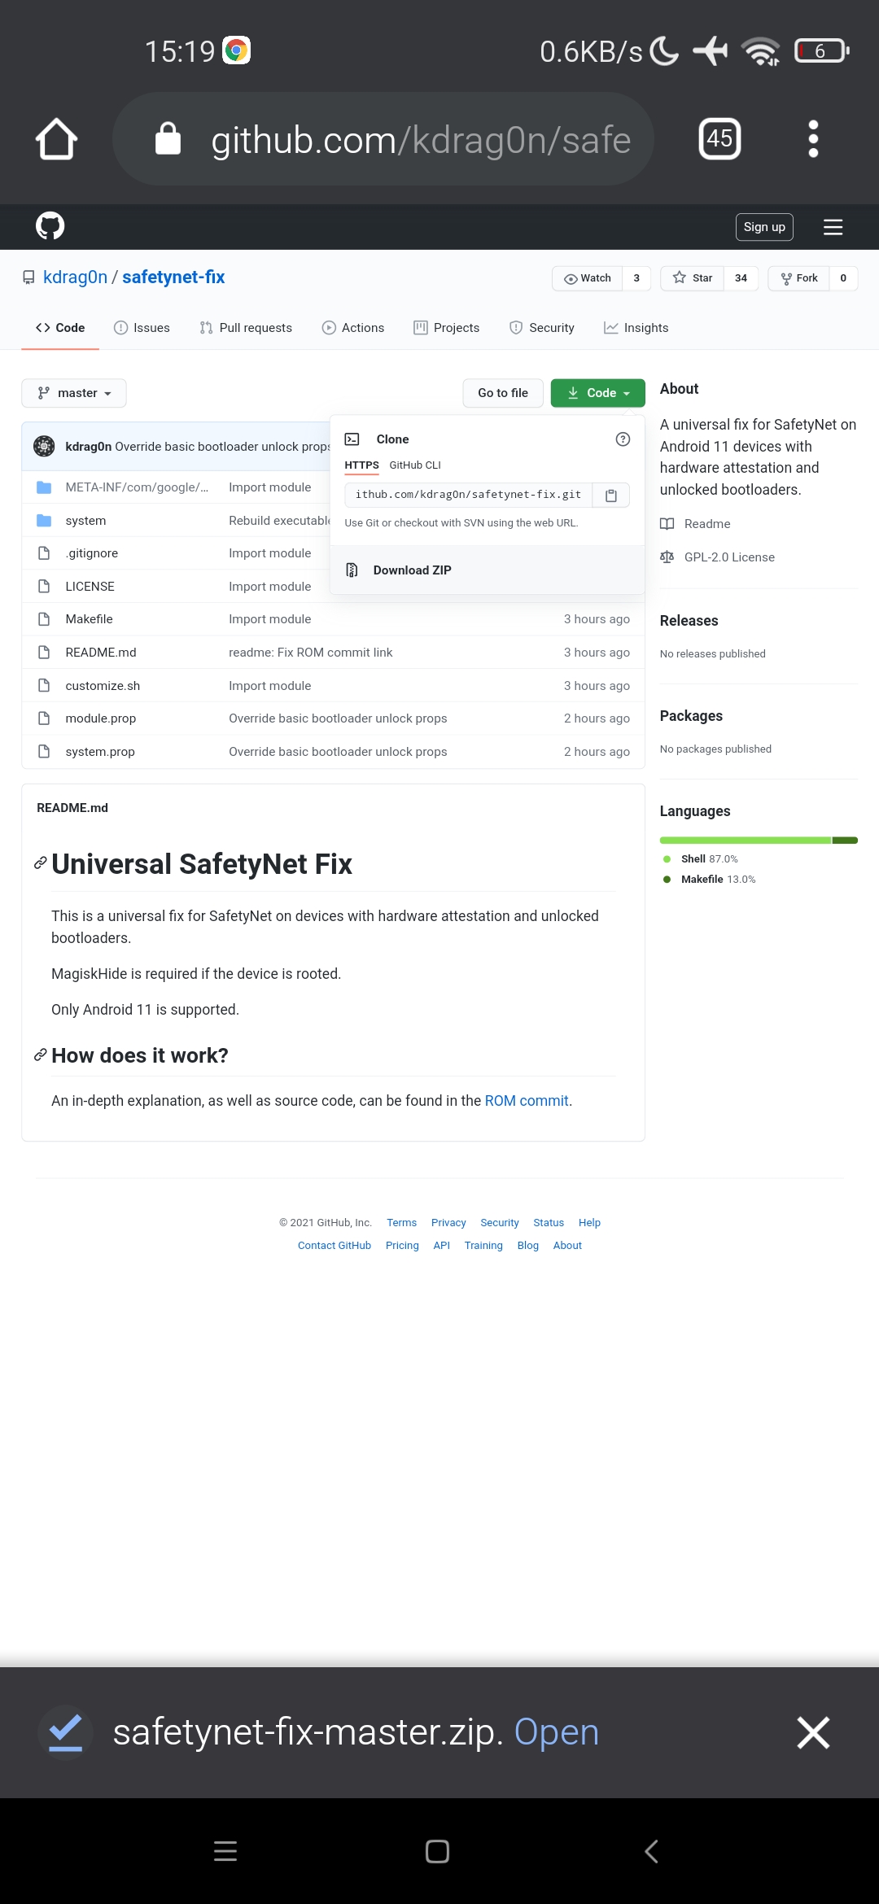Follow the ROM commit link
The image size is (879, 1904).
pyautogui.click(x=527, y=1101)
